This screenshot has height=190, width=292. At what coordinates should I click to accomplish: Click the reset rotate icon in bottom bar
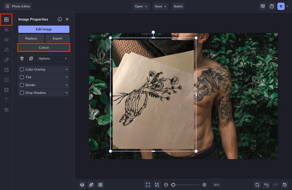(257, 185)
